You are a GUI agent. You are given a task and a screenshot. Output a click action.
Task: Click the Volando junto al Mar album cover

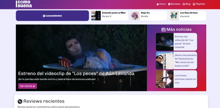(96, 16)
